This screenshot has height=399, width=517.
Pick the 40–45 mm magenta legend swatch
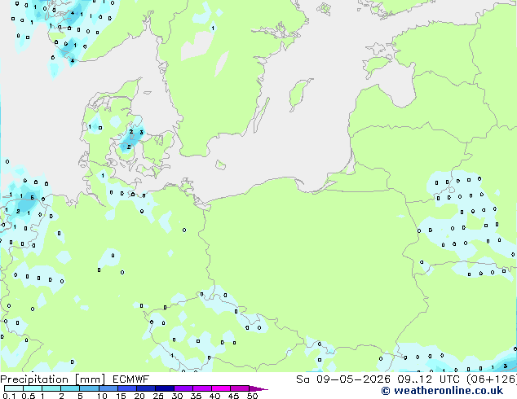[221, 388]
